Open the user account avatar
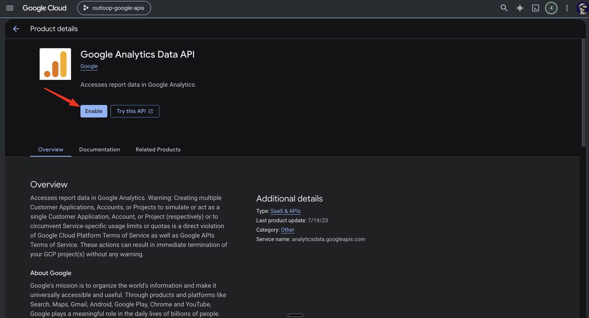The height and width of the screenshot is (318, 589). (x=583, y=8)
